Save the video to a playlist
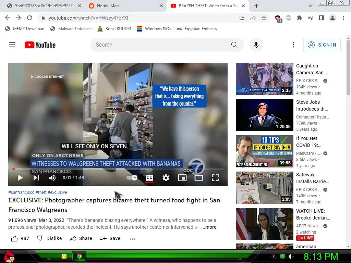Screen dimensions: 351x263 pos(110,238)
